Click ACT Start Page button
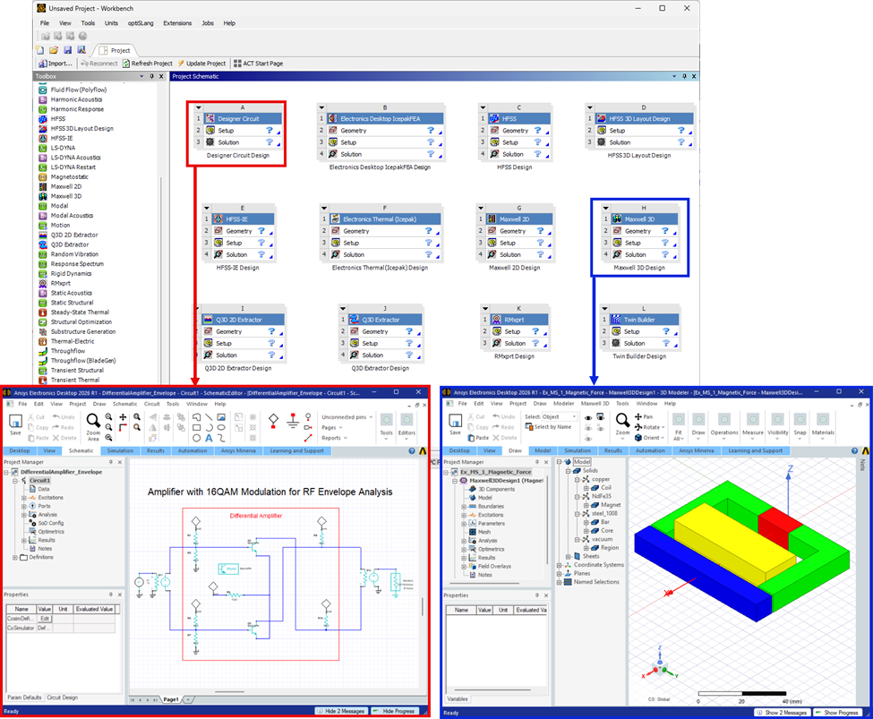Screen dimensions: 873x719 tap(259, 64)
